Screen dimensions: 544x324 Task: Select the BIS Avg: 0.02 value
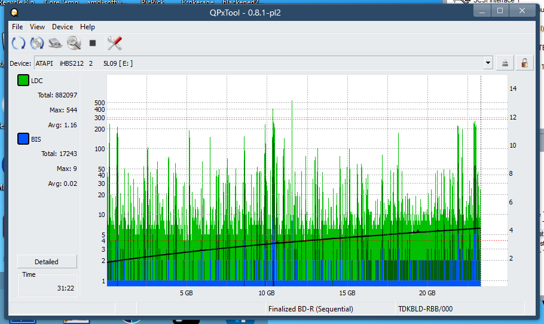[x=62, y=184]
